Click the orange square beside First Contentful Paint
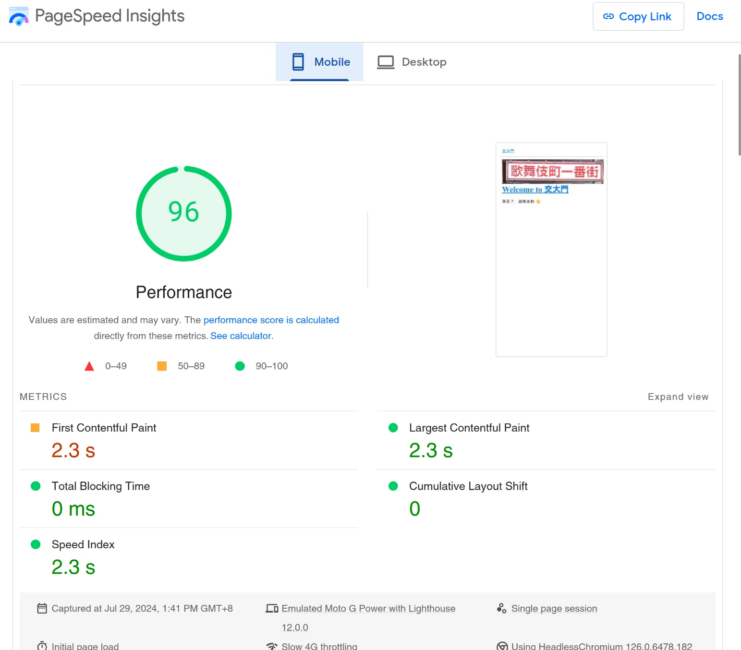Image resolution: width=741 pixels, height=650 pixels. coord(35,428)
